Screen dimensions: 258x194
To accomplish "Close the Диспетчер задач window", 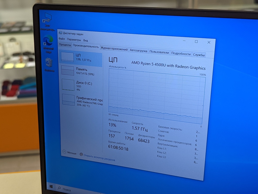I will (x=209, y=42).
